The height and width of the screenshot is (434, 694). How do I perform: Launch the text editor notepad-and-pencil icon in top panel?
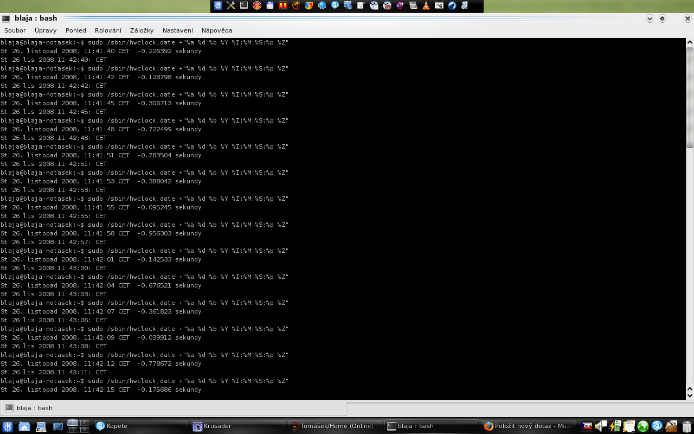pos(361,5)
